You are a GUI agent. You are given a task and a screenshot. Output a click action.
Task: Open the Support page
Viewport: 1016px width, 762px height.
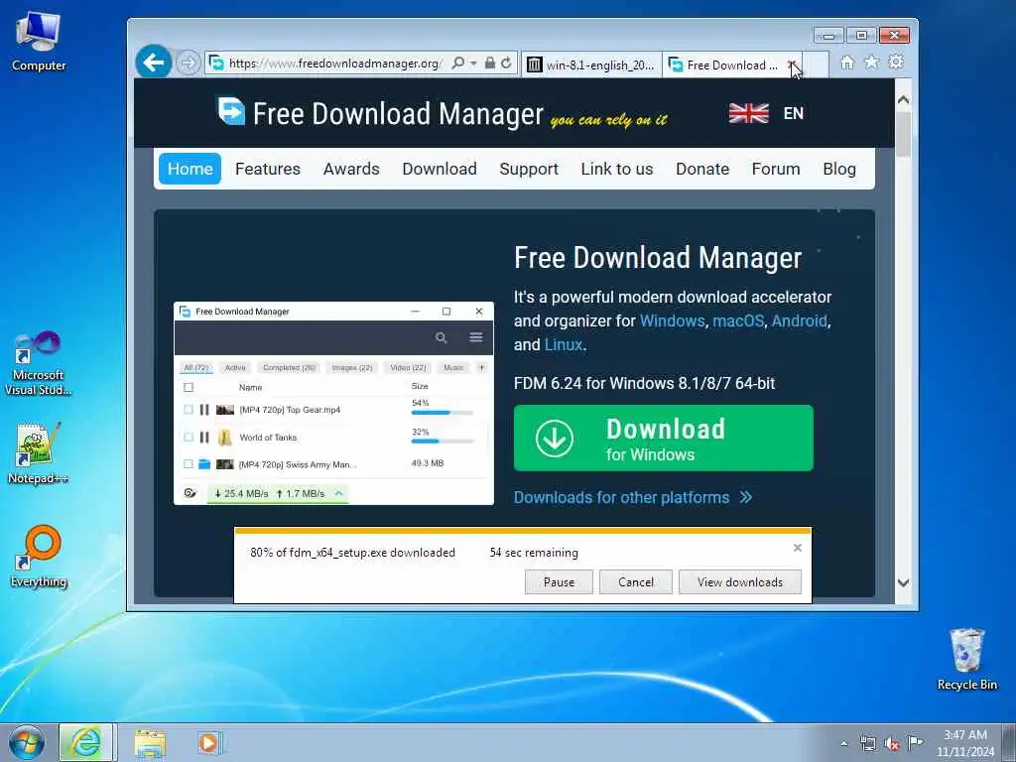tap(529, 169)
